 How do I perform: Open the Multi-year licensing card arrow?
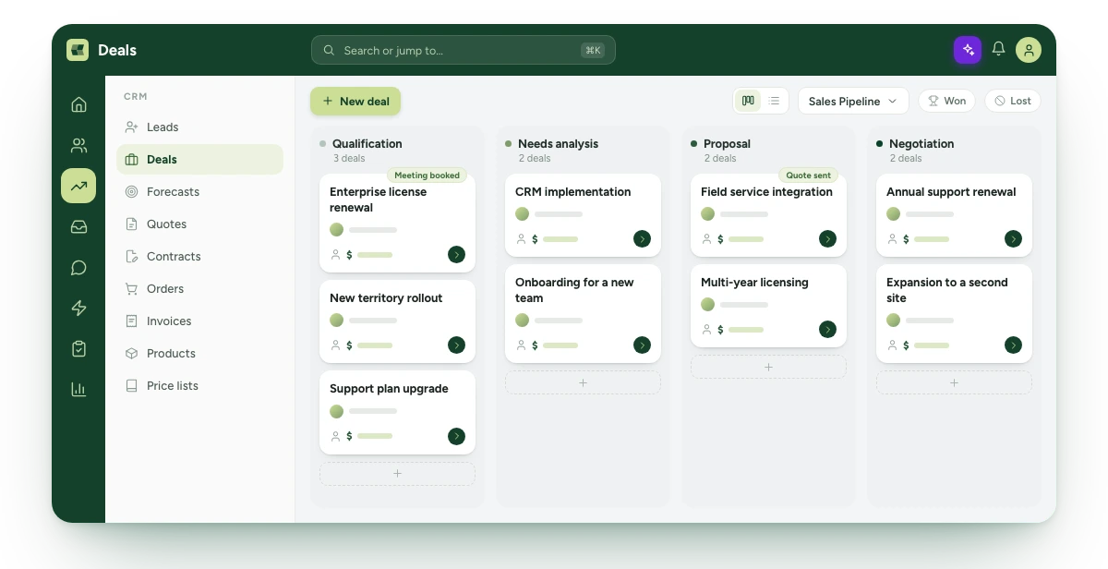coord(827,329)
